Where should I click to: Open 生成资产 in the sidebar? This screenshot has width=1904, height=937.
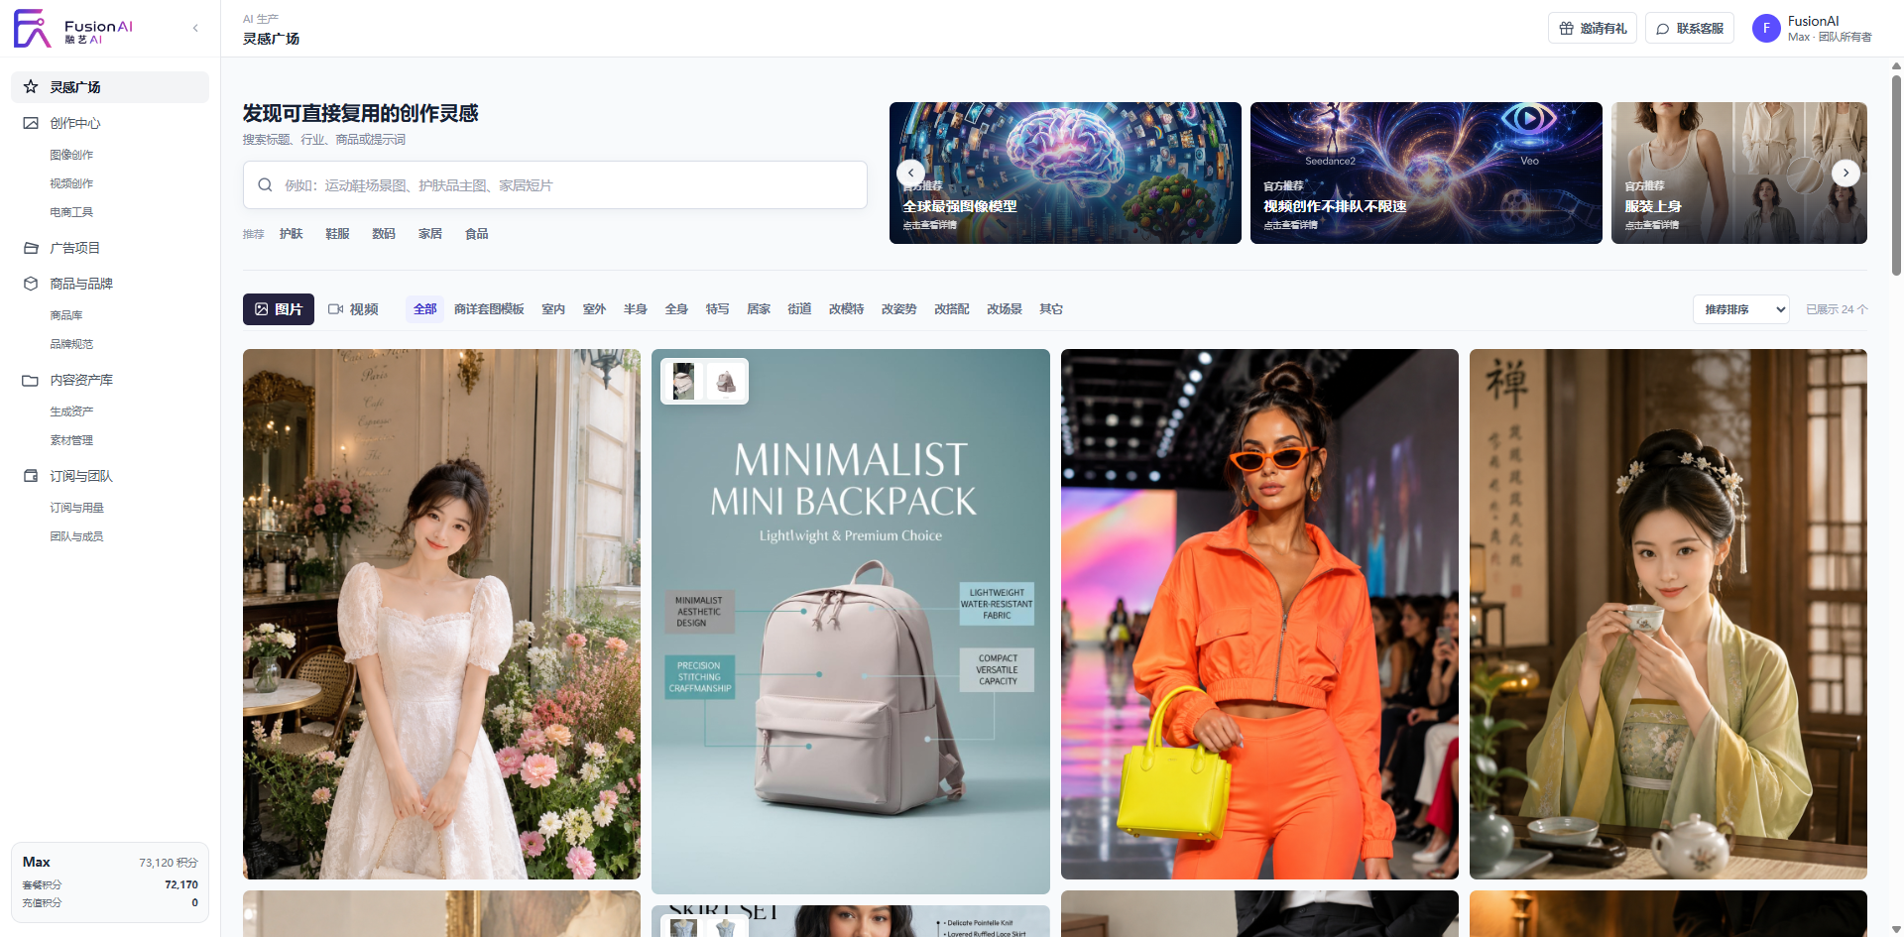point(71,411)
